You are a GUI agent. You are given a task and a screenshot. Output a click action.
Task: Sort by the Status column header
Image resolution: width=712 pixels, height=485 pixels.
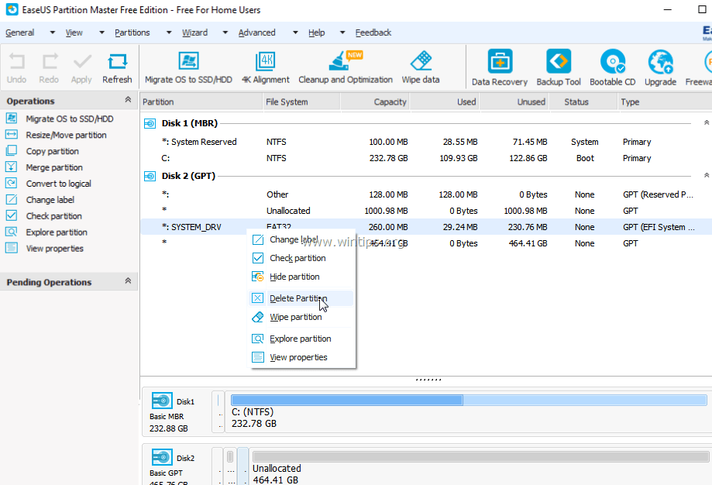click(x=584, y=101)
